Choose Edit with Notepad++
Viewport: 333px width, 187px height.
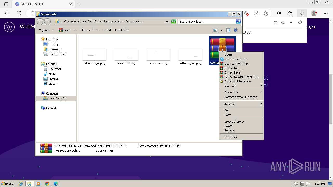(x=241, y=81)
